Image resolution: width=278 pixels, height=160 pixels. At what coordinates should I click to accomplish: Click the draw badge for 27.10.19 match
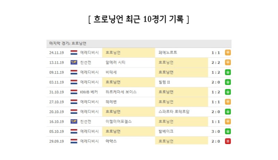coord(228,102)
